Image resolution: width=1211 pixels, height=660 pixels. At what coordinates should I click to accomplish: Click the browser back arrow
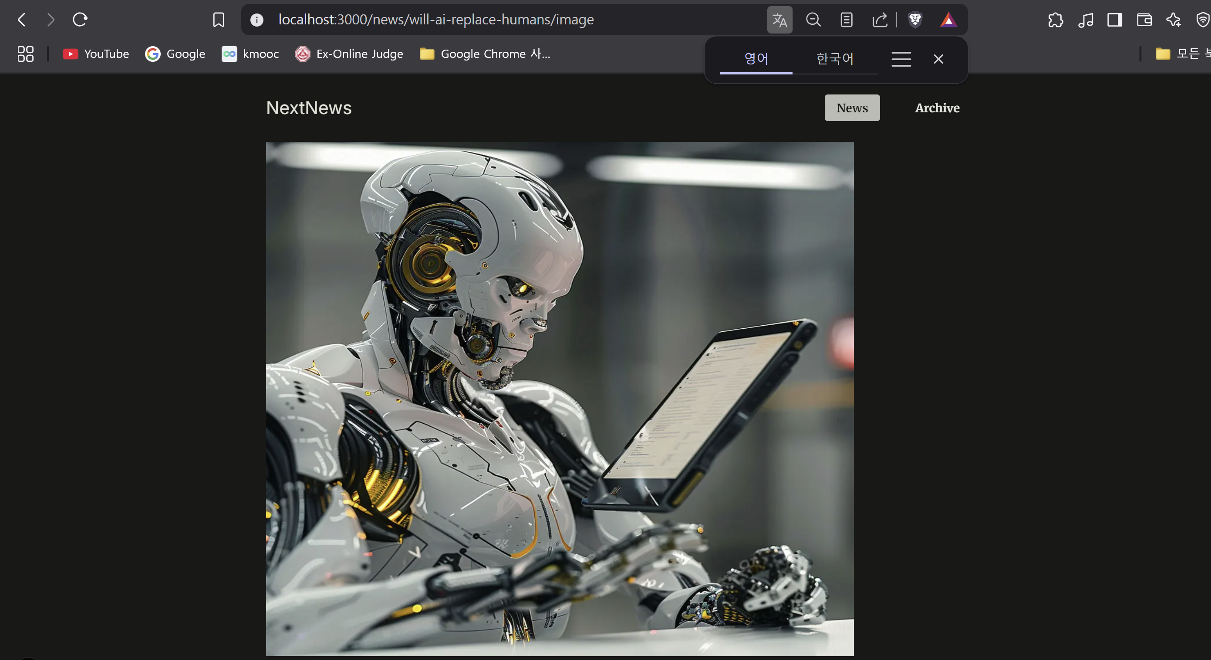click(x=22, y=20)
